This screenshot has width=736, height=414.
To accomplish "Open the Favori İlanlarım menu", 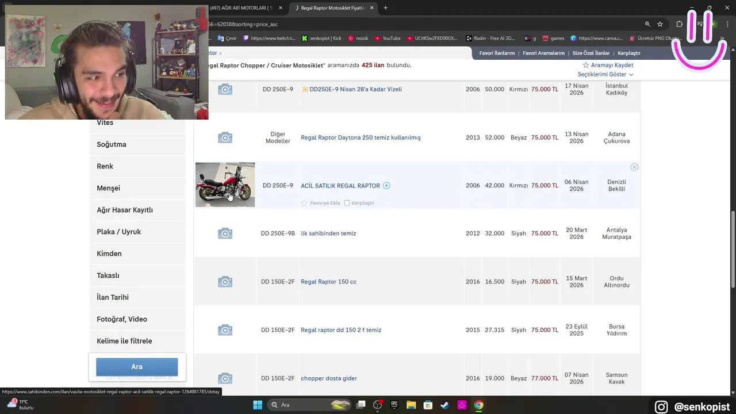I will coord(497,53).
